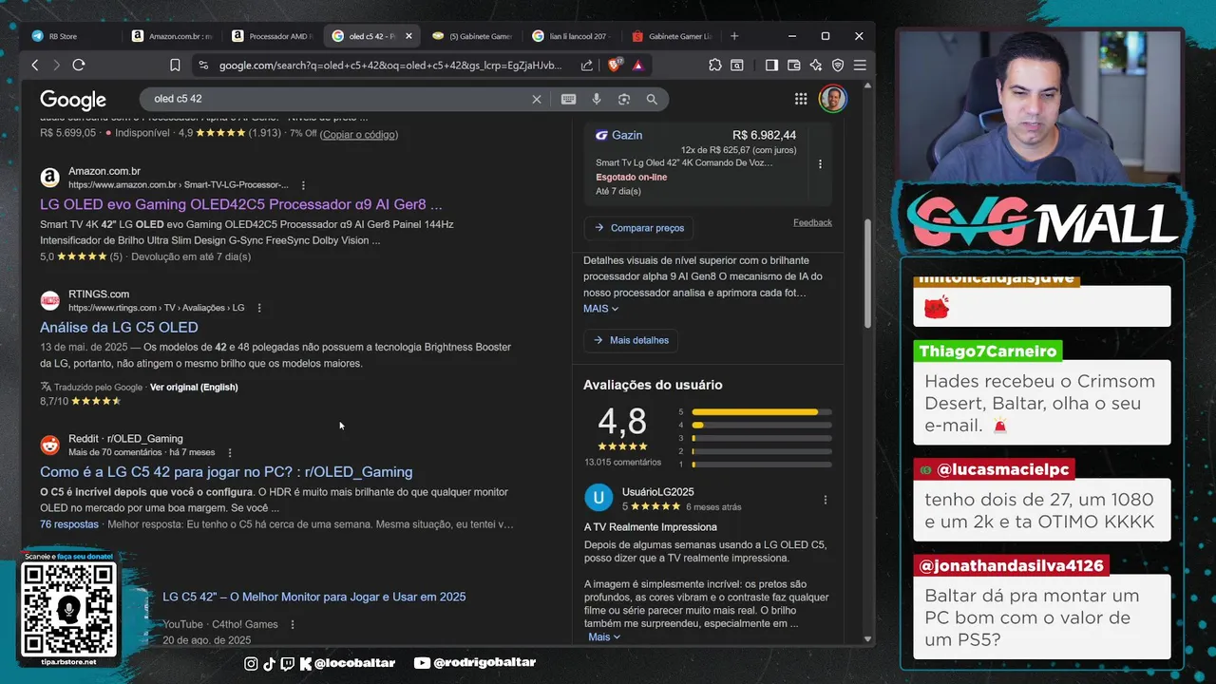The height and width of the screenshot is (684, 1216).
Task: Switch to (5) Gabinete Gamer tab
Action: (472, 36)
